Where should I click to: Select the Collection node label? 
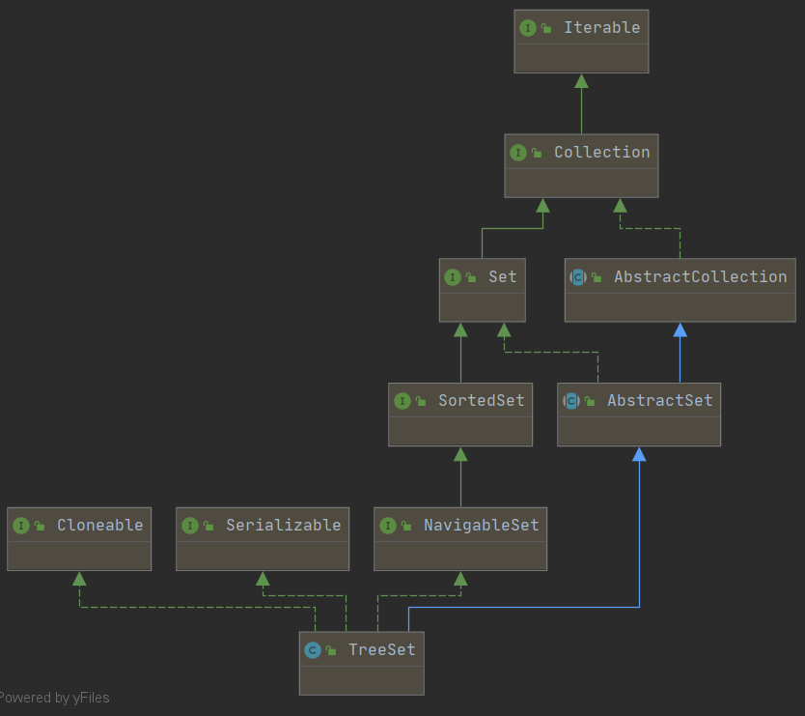(601, 153)
